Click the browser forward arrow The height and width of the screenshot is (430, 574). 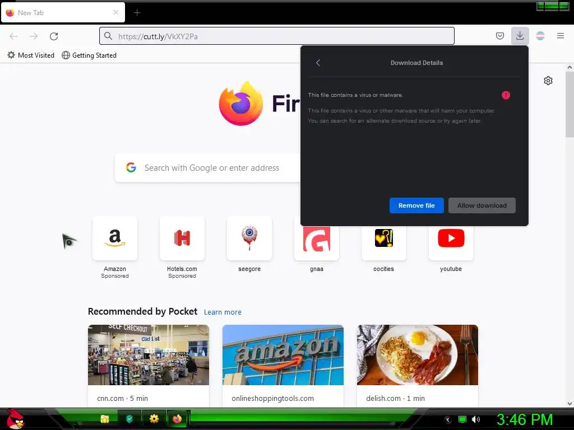[x=34, y=36]
